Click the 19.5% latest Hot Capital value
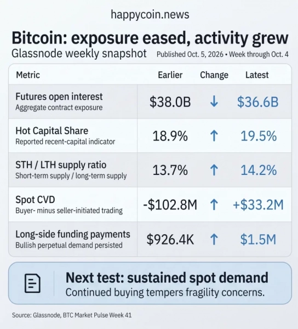The height and width of the screenshot is (329, 298). (x=259, y=136)
